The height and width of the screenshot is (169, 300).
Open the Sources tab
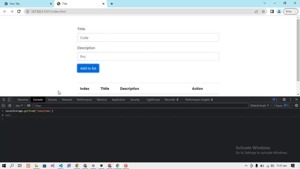click(52, 100)
